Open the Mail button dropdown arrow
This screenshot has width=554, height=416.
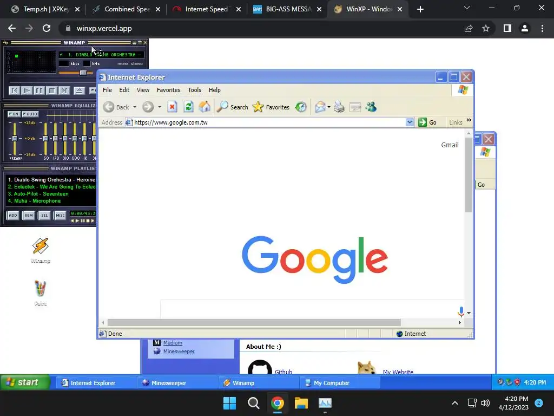click(329, 107)
